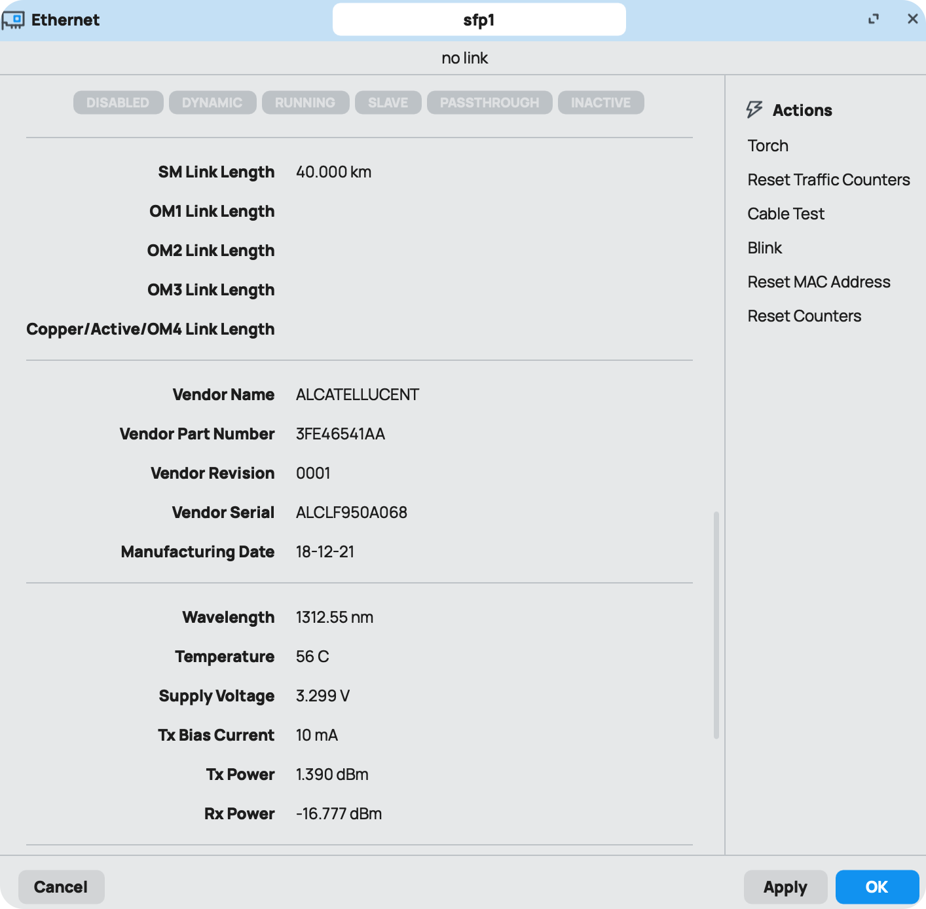Trigger the Blink action
This screenshot has height=909, width=926.
pos(765,248)
